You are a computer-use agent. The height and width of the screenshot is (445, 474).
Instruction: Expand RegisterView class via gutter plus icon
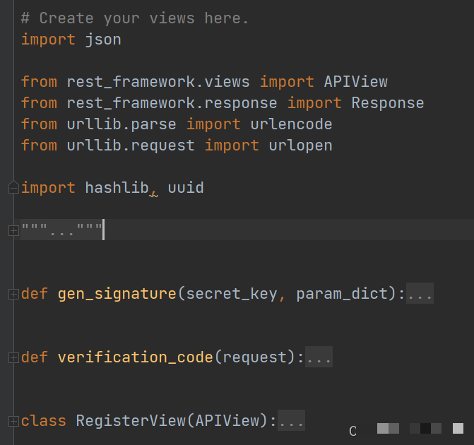click(13, 421)
